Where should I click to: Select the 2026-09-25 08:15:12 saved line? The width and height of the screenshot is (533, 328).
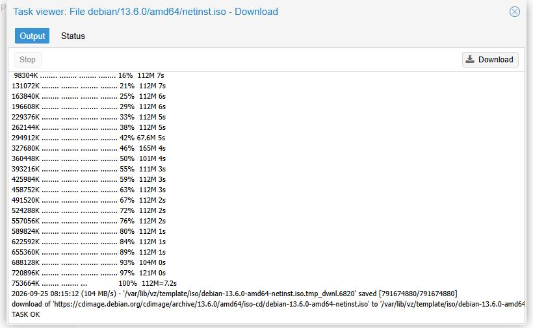(x=235, y=294)
